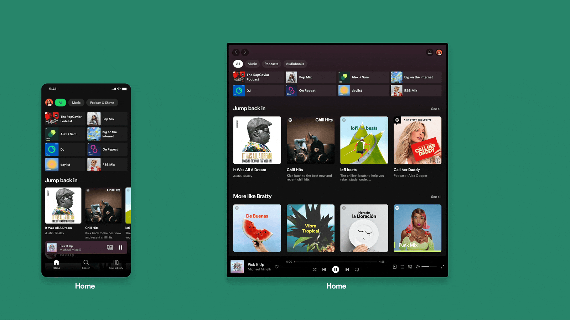Click Michael Minelli artist link in desktop player
This screenshot has height=320, width=570.
(x=259, y=269)
